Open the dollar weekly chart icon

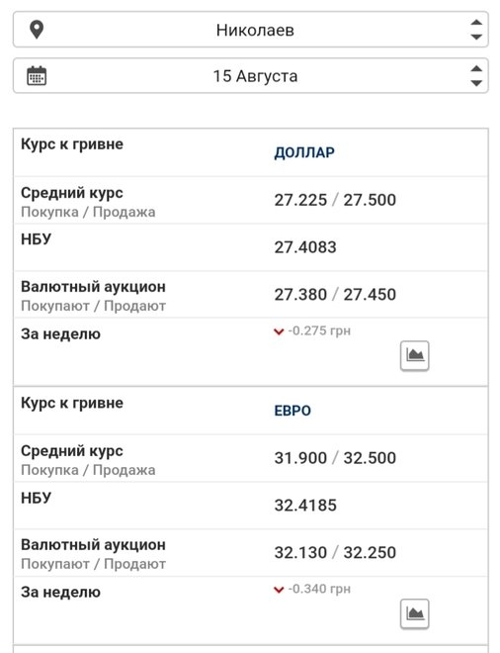pos(414,355)
